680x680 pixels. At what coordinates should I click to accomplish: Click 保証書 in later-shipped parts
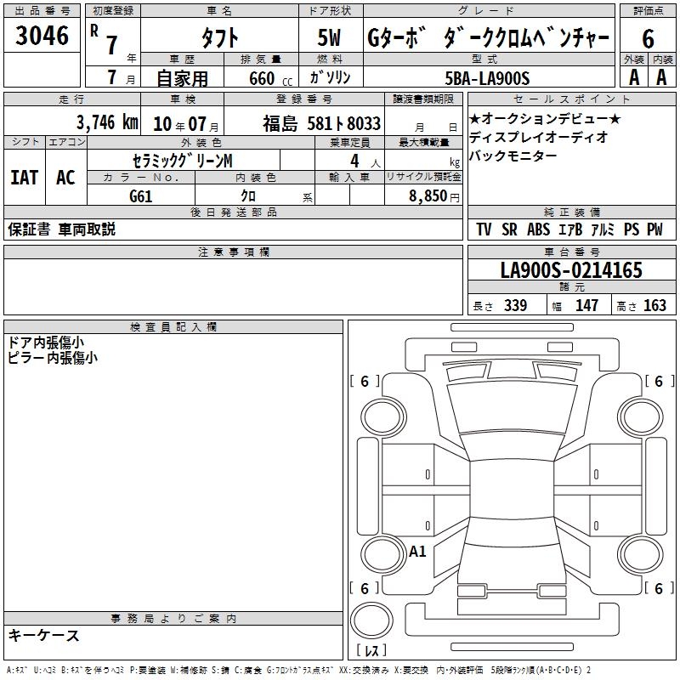29,229
